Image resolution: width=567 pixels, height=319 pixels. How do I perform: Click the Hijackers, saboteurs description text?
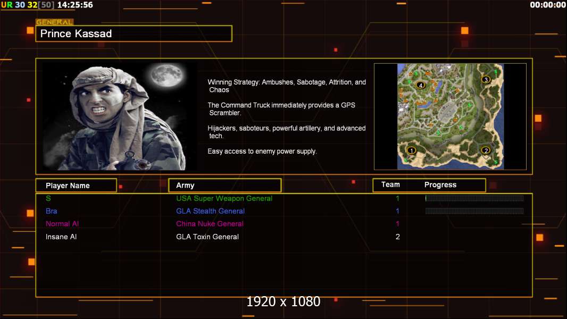click(x=287, y=132)
